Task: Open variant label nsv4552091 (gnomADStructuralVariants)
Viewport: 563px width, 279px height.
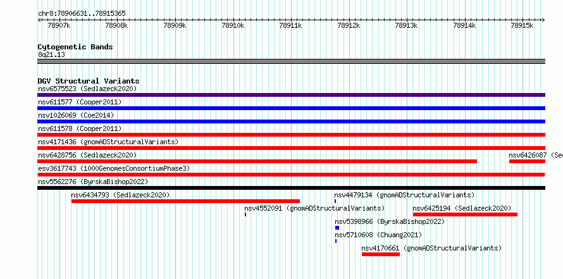Action: pyautogui.click(x=314, y=208)
